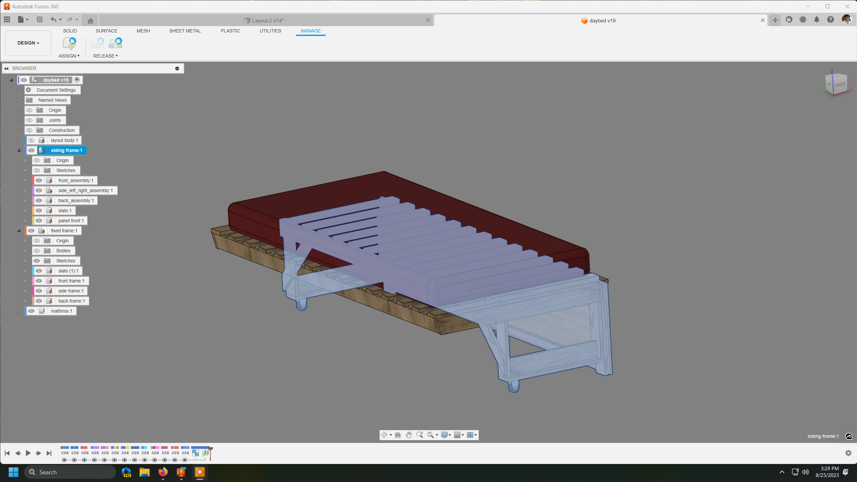
Task: Click the Assign tool icon
Action: [69, 43]
